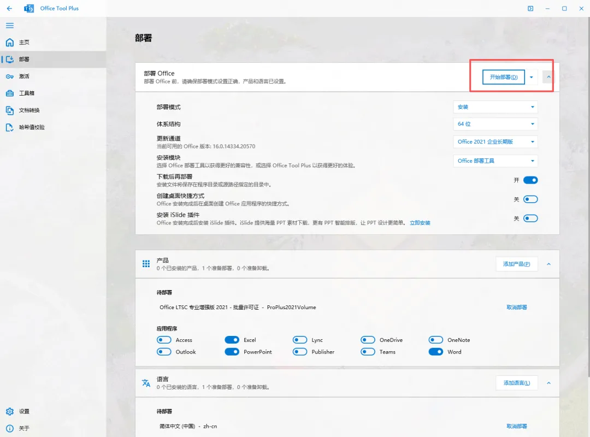Click the settings (设置) gear icon

pyautogui.click(x=10, y=411)
